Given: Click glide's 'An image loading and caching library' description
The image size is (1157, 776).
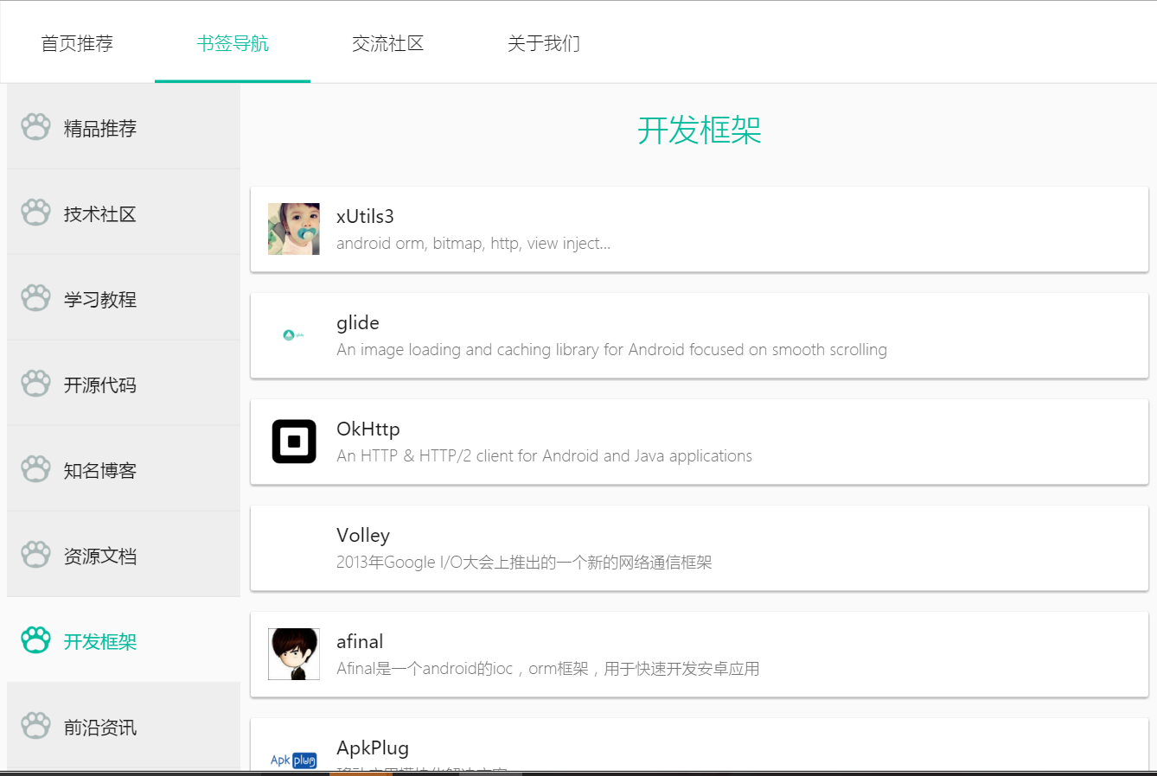Looking at the screenshot, I should (x=612, y=350).
